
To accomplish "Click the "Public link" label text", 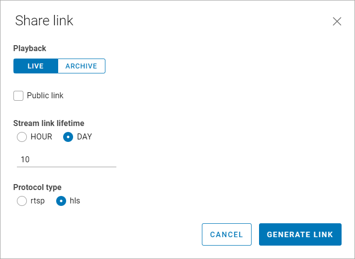I will 45,95.
